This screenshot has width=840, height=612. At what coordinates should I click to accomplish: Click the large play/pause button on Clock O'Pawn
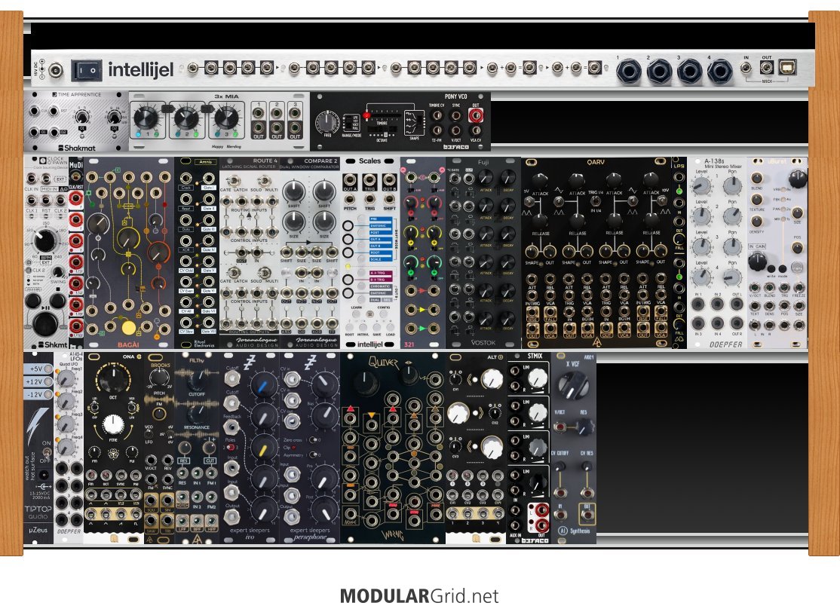tap(45, 323)
